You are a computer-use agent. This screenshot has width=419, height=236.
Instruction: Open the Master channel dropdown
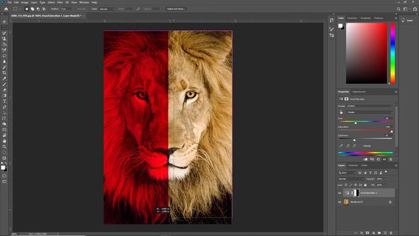pos(369,112)
